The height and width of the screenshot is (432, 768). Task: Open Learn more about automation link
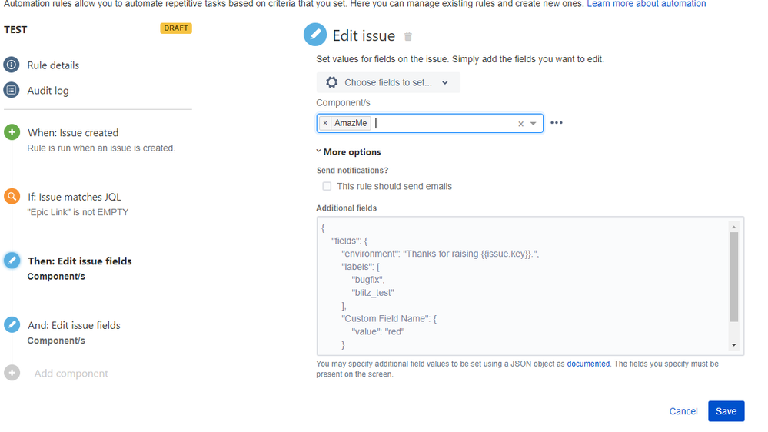click(x=646, y=4)
